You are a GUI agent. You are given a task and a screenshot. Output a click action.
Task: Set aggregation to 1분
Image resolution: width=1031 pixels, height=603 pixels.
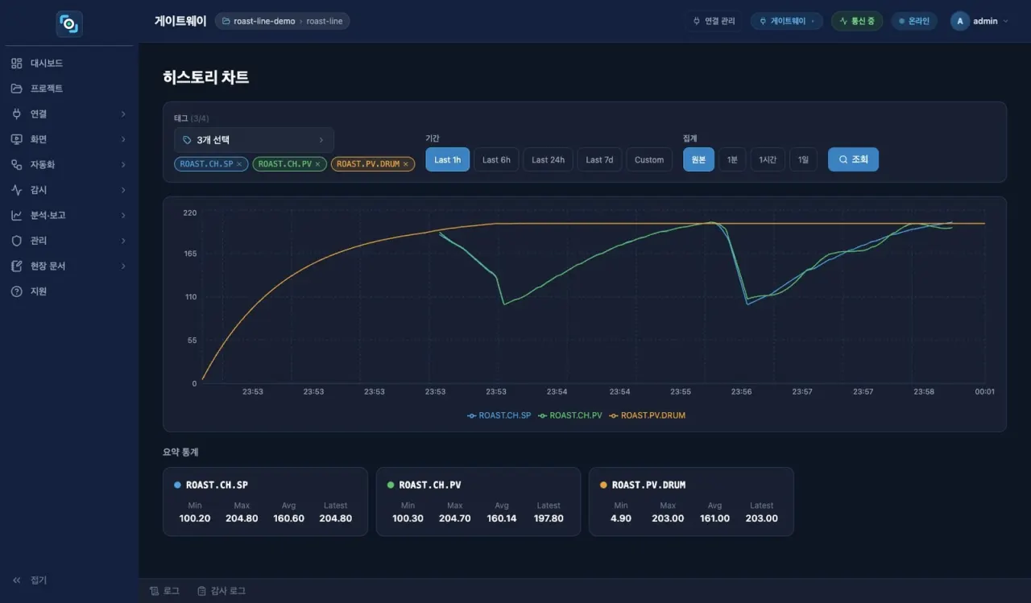(x=732, y=159)
